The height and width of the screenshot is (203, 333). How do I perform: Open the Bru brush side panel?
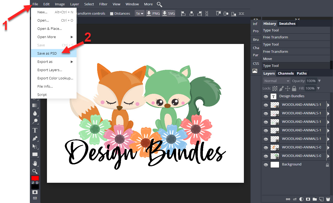[x=256, y=39]
